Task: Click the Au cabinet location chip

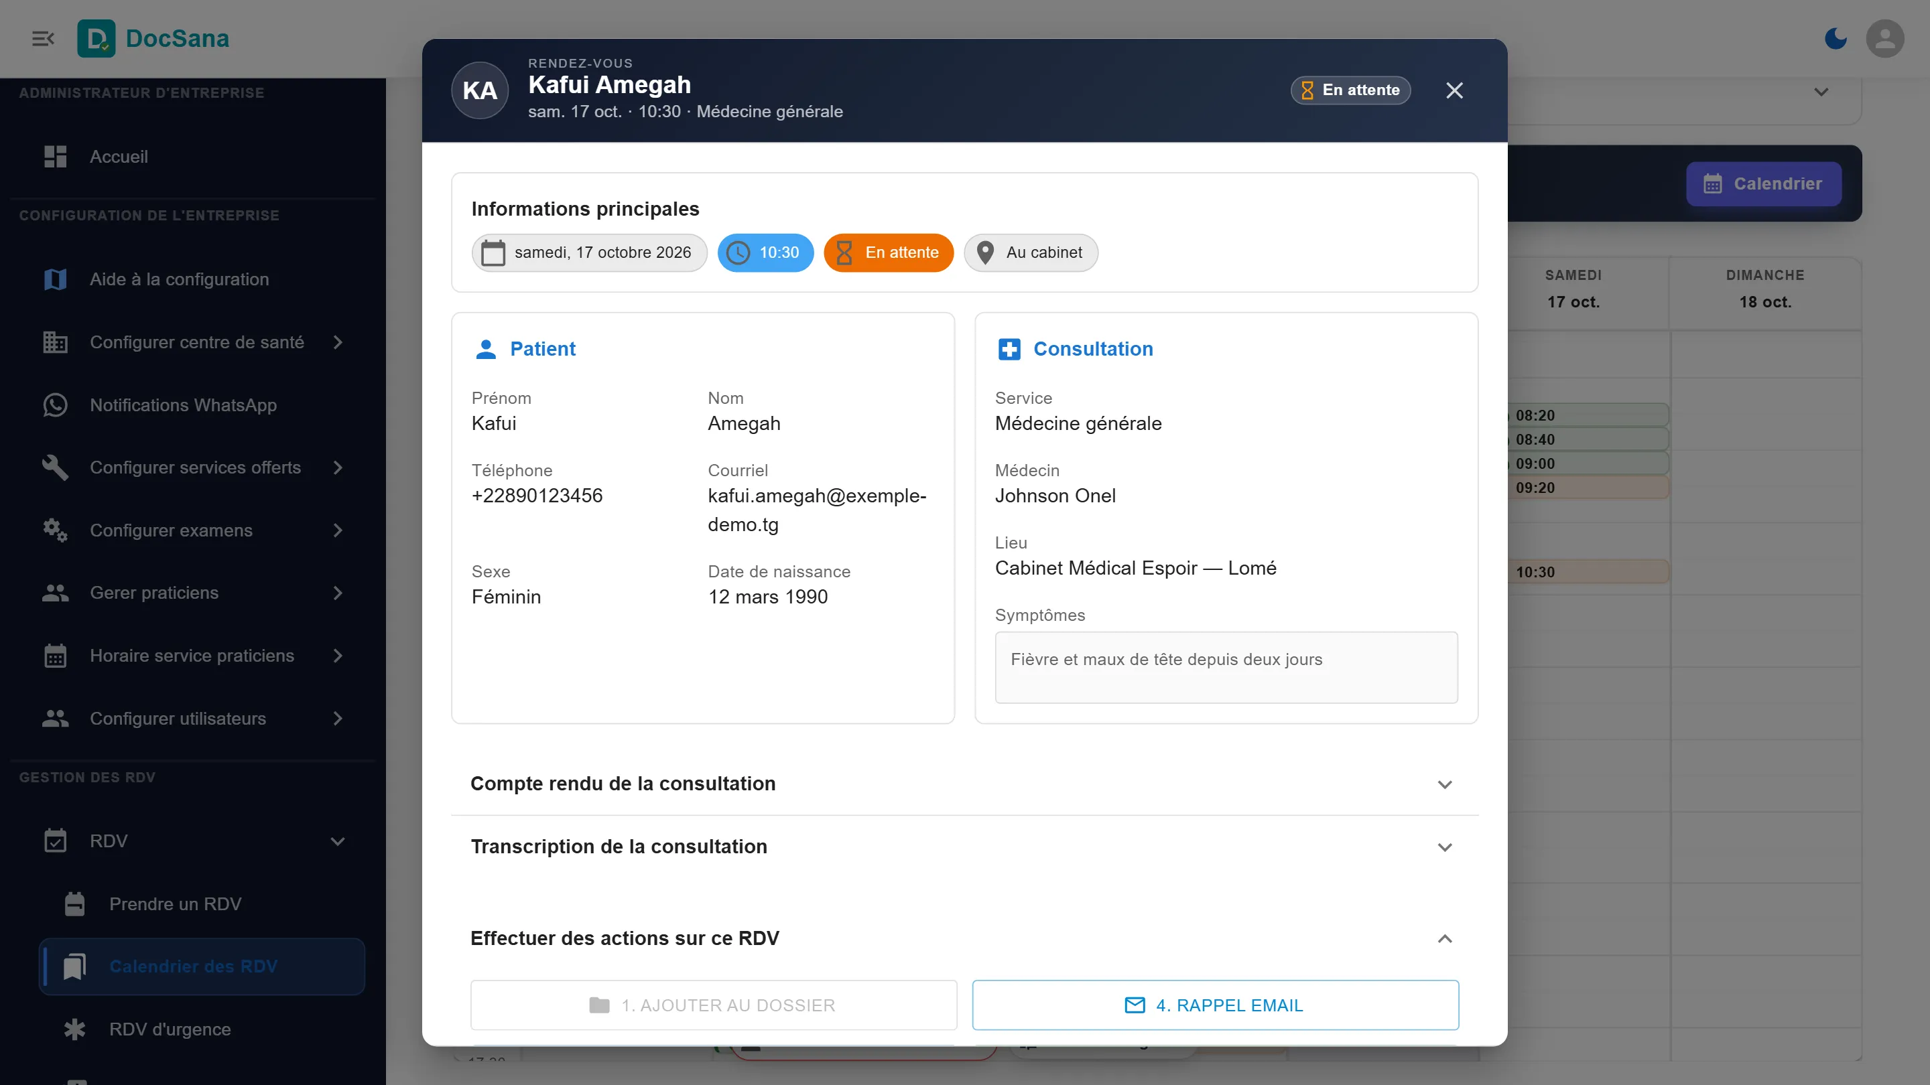Action: pos(1030,252)
